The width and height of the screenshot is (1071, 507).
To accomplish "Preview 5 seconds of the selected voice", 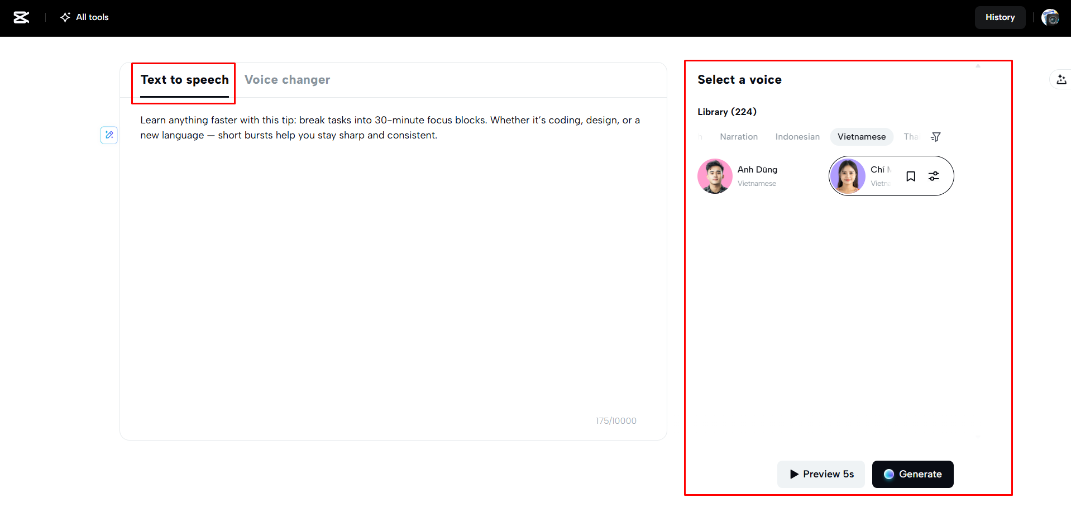I will (821, 474).
